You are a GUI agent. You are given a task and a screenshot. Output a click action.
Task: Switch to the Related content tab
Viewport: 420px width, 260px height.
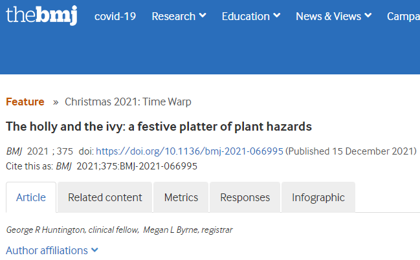coord(105,197)
